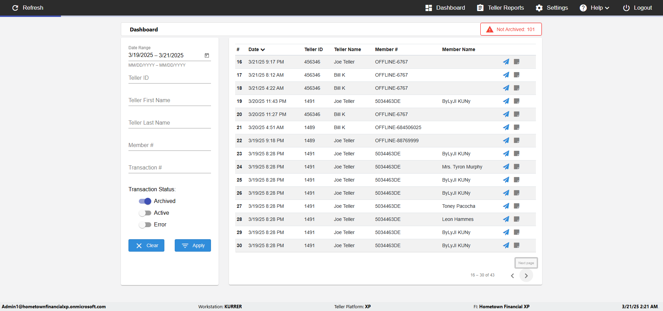
Task: Sort by the Date column header
Action: pos(257,49)
